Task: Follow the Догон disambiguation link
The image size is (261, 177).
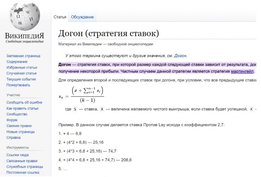Action: [x=180, y=55]
